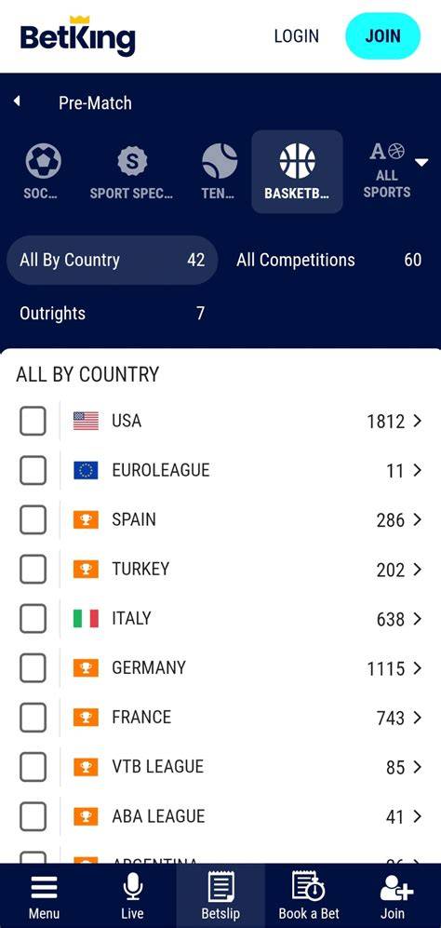Check the USA checkbox
Viewport: 441px width, 928px height.
click(33, 422)
